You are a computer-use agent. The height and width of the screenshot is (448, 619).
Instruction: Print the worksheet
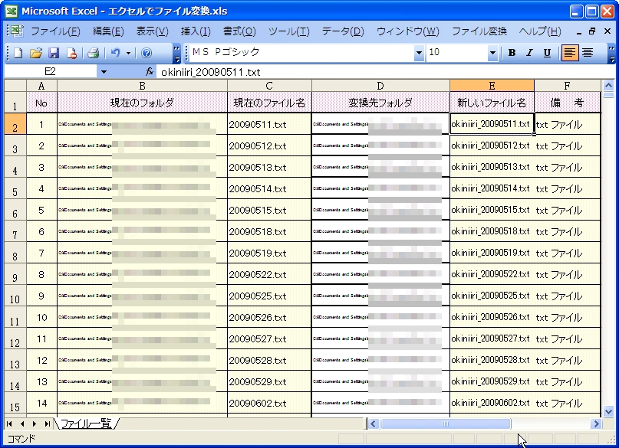pyautogui.click(x=94, y=53)
